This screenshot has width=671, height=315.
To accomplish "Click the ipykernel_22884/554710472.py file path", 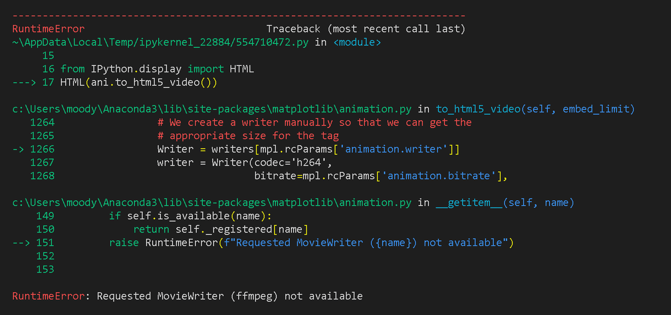I will 160,42.
